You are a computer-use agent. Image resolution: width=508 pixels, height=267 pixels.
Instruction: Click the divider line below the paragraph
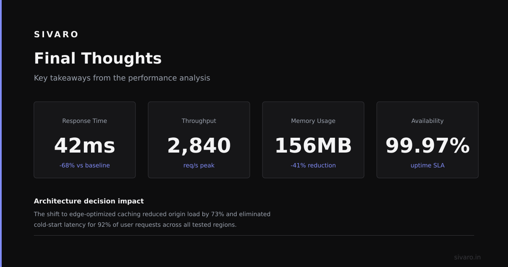tap(254, 235)
